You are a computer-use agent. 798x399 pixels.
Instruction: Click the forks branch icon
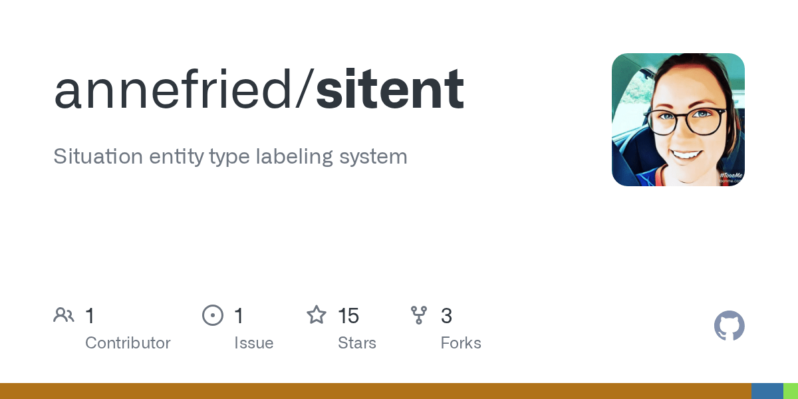coord(419,315)
